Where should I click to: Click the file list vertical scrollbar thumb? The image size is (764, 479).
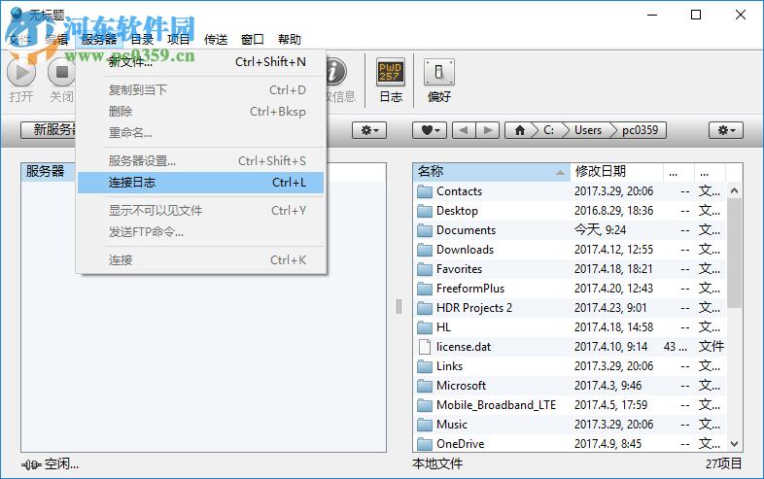[x=734, y=254]
